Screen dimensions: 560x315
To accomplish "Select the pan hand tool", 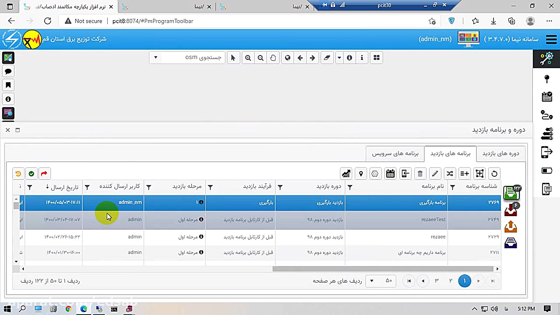I will point(273,58).
